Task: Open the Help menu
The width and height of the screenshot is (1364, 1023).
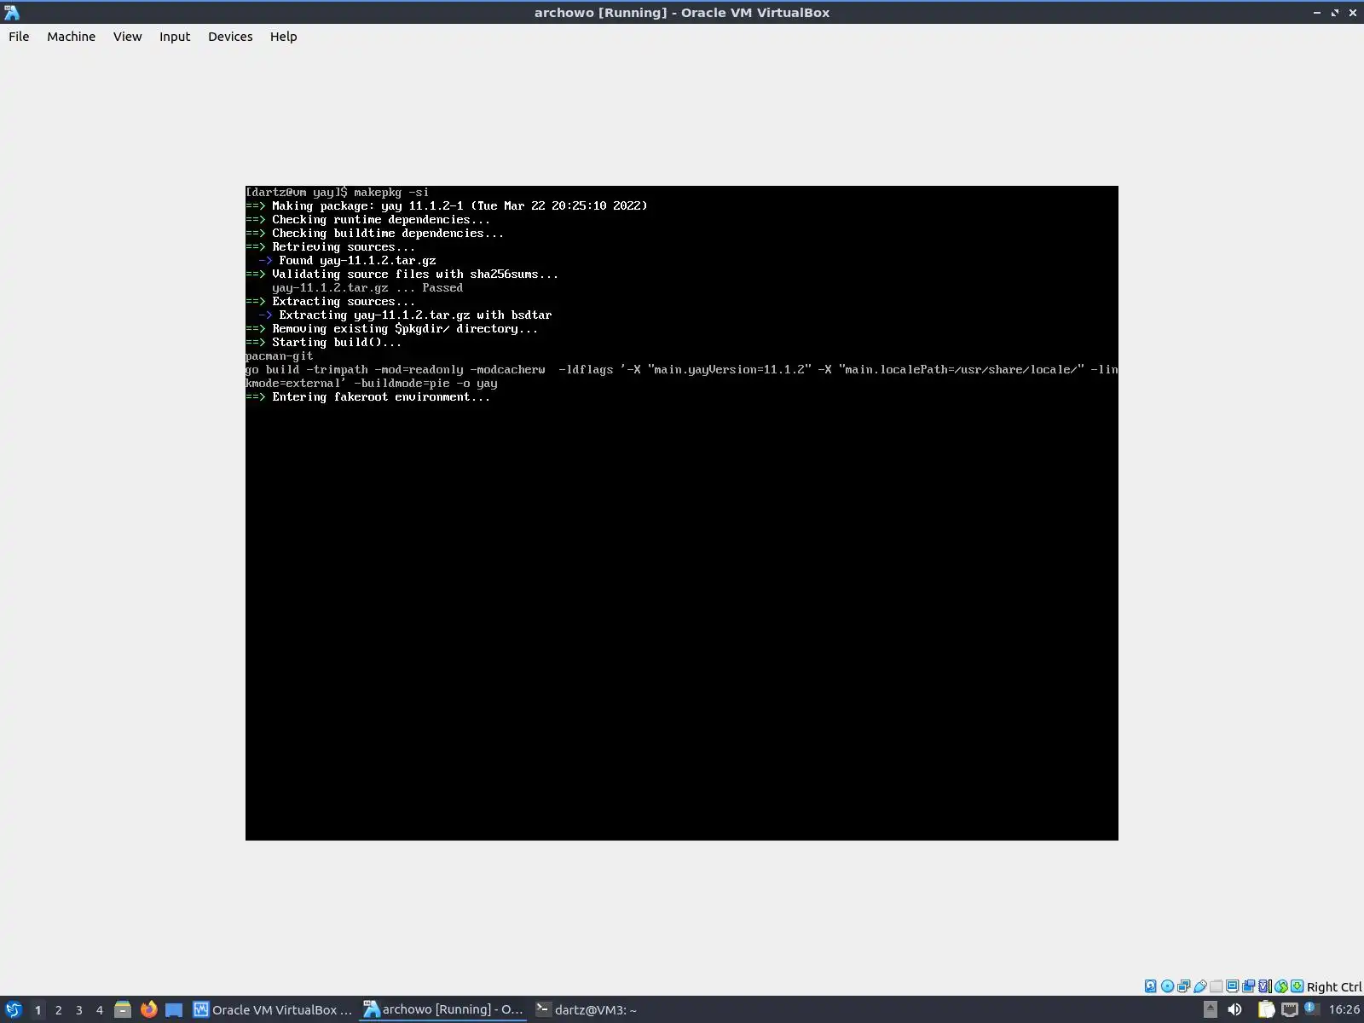Action: [x=283, y=37]
